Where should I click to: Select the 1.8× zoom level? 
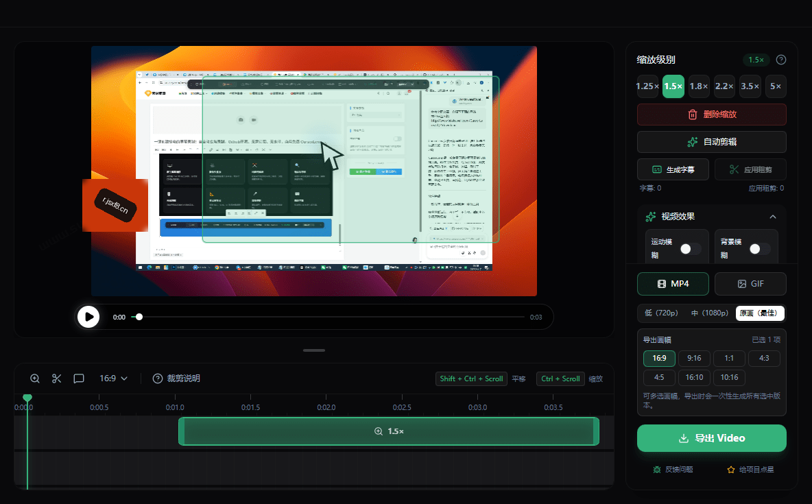(x=699, y=86)
